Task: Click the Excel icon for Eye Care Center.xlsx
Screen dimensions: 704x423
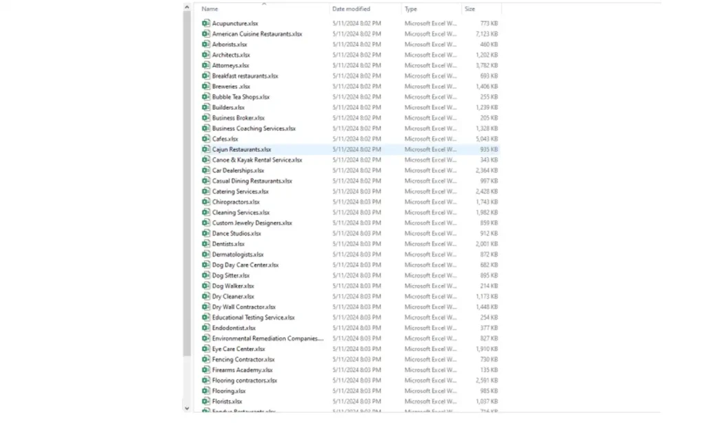Action: click(206, 349)
